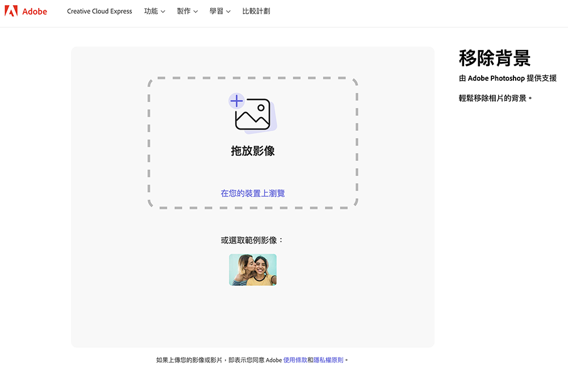Open the 學習 dropdown menu
This screenshot has height=379, width=568.
click(x=216, y=11)
